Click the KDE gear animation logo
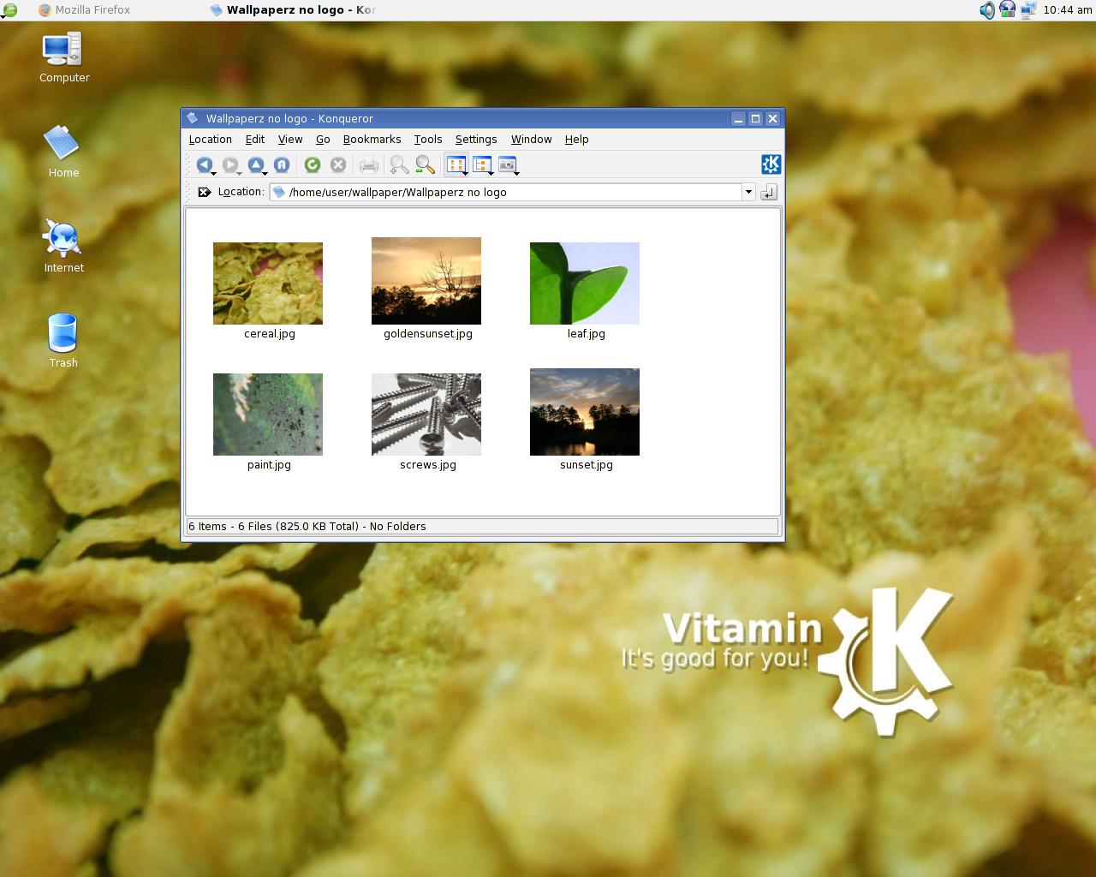 [771, 164]
